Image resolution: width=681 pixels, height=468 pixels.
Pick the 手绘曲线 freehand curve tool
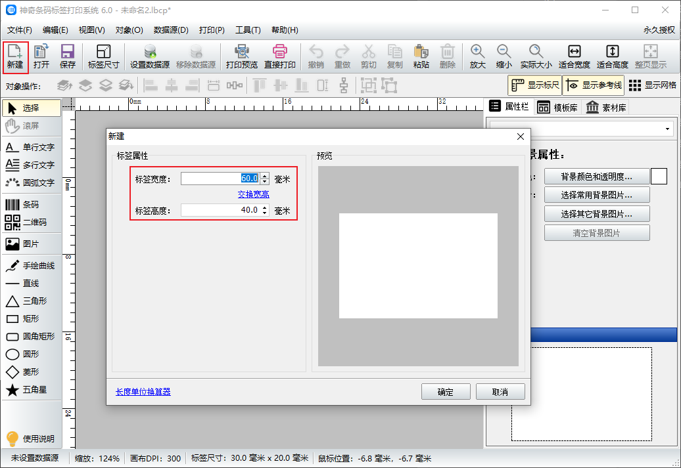pyautogui.click(x=32, y=265)
